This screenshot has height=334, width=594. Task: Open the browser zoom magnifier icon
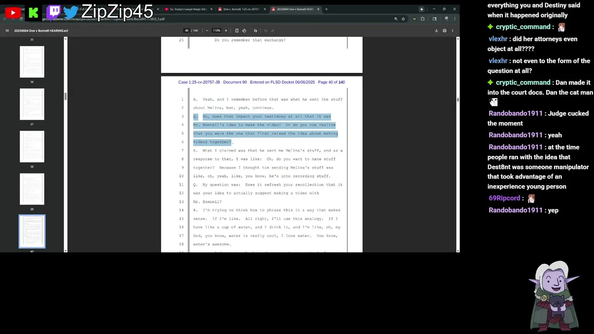[x=396, y=19]
